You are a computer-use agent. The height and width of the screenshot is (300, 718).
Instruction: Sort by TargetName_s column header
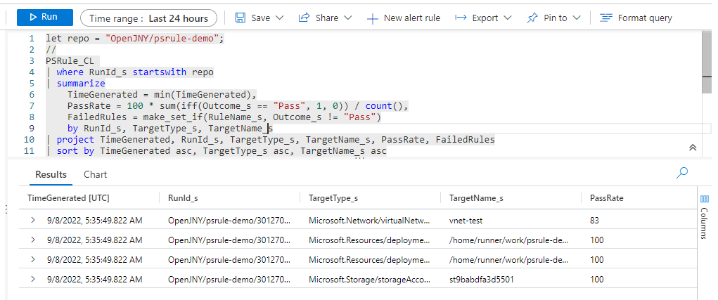tap(476, 198)
